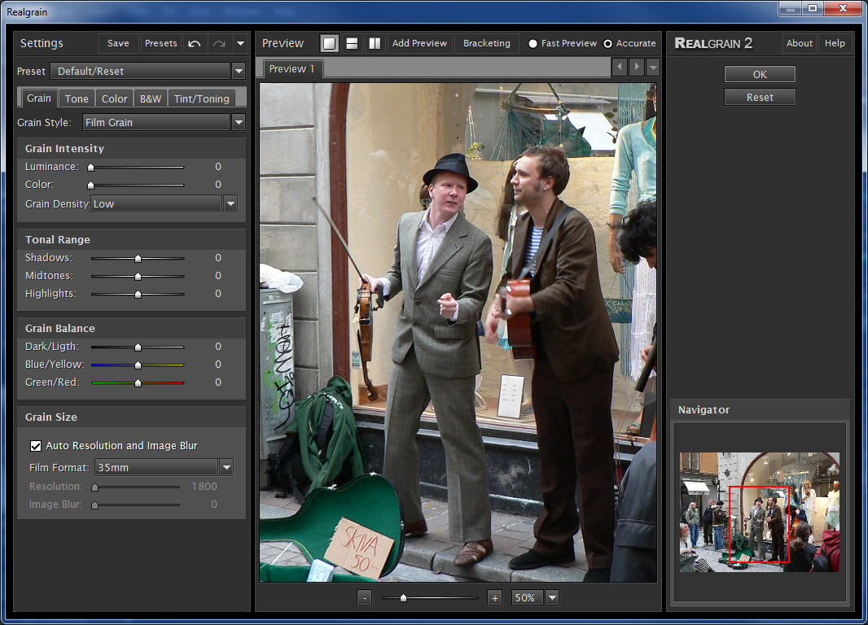
Task: Toggle Auto Resolution and Image Blur checkbox
Action: pos(36,446)
